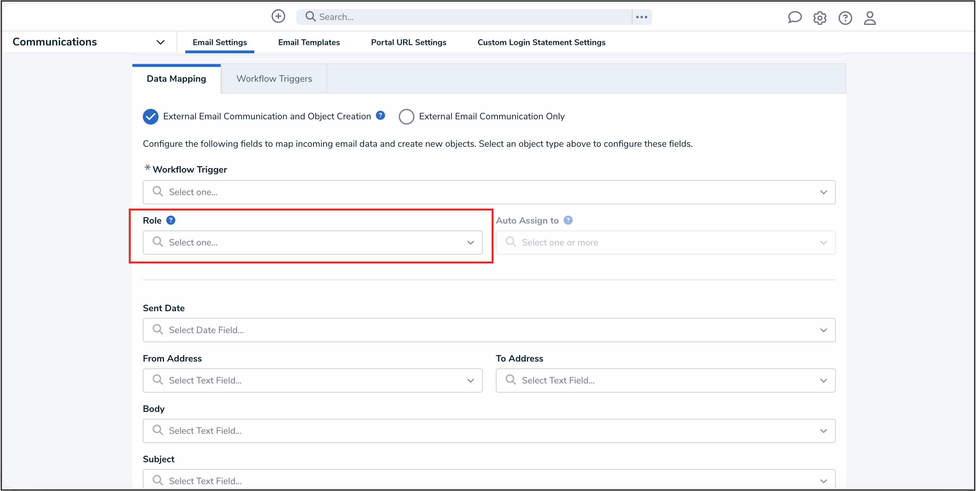The image size is (976, 491).
Task: Select External Email Communication and Object Creation
Action: [151, 117]
